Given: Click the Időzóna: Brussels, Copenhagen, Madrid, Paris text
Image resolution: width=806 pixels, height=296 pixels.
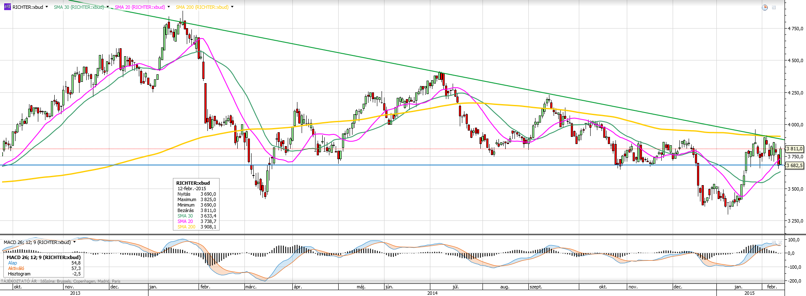Looking at the screenshot, I should [80, 281].
